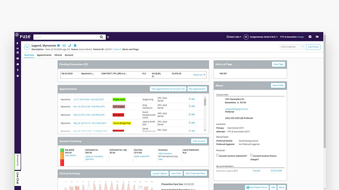Expand sidebar with the arrow icon
This screenshot has width=339, height=190.
[x=18, y=44]
